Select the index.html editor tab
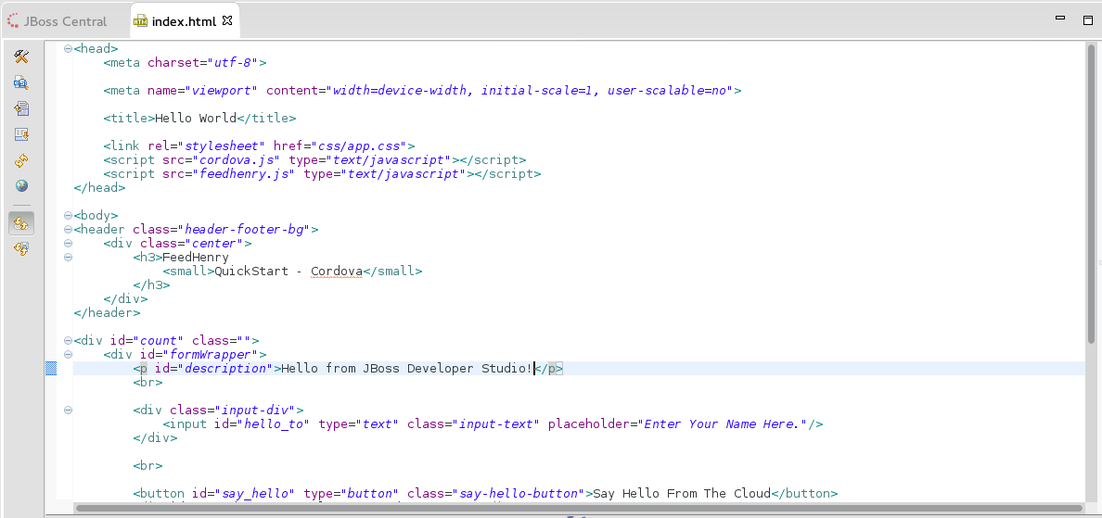 click(184, 21)
